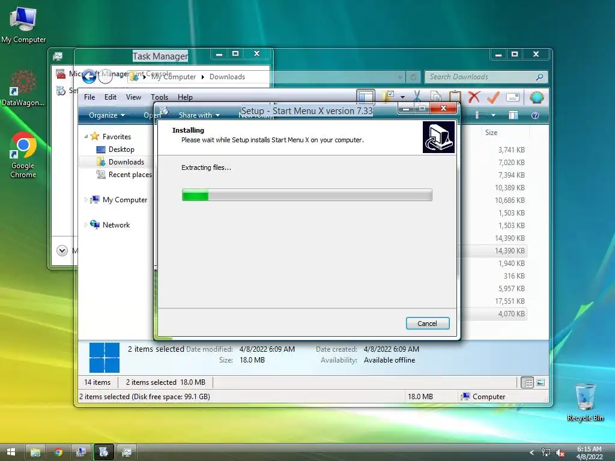Click the Paste clipboard icon in Explorer toolbar
Screen dimensions: 615x461
tap(455, 97)
